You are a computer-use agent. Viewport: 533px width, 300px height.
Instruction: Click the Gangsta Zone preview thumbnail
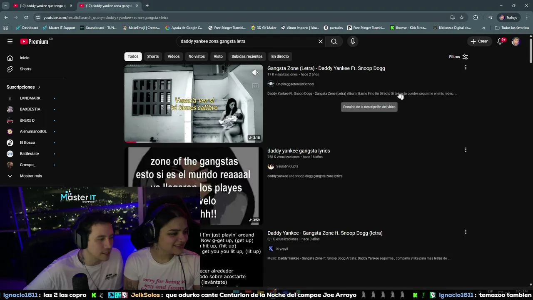194,103
